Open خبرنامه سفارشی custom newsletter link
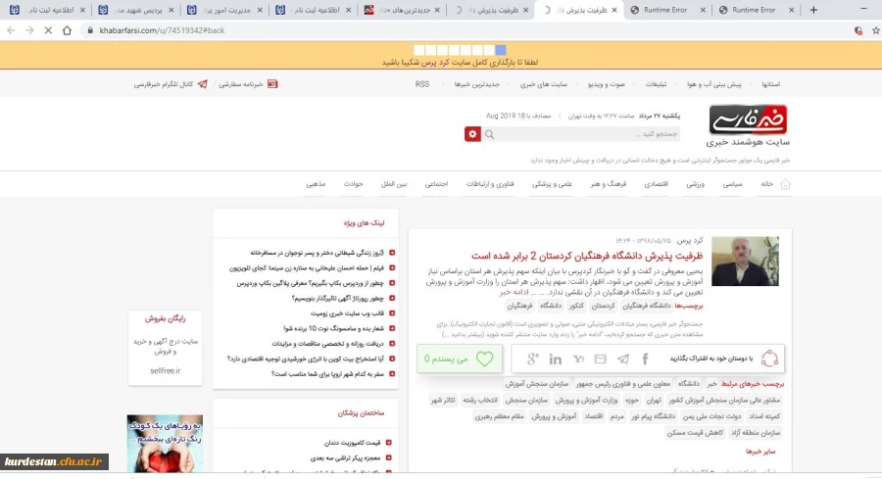This screenshot has height=479, width=882. click(248, 84)
